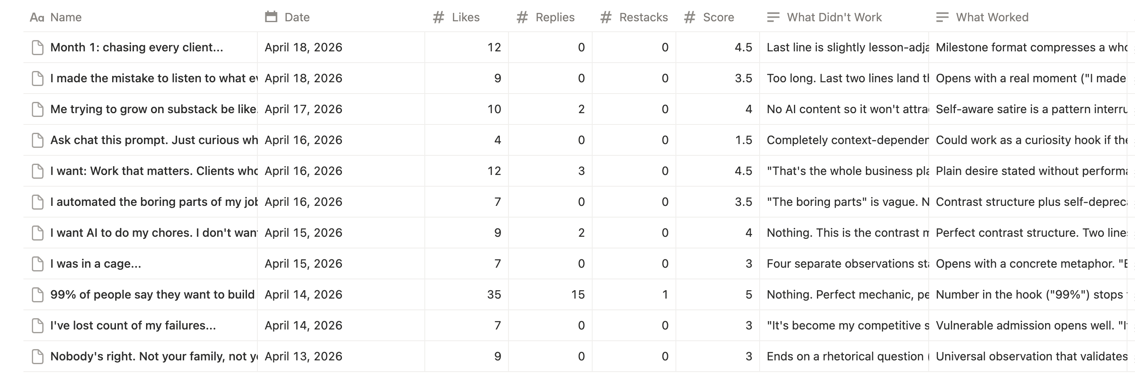The height and width of the screenshot is (380, 1135).
Task: Click the page icon for 'Month 1: chasing every client...'
Action: tap(38, 48)
